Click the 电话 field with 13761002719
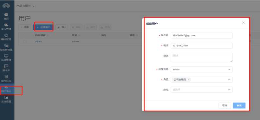The image size is (260, 120). (x=202, y=45)
